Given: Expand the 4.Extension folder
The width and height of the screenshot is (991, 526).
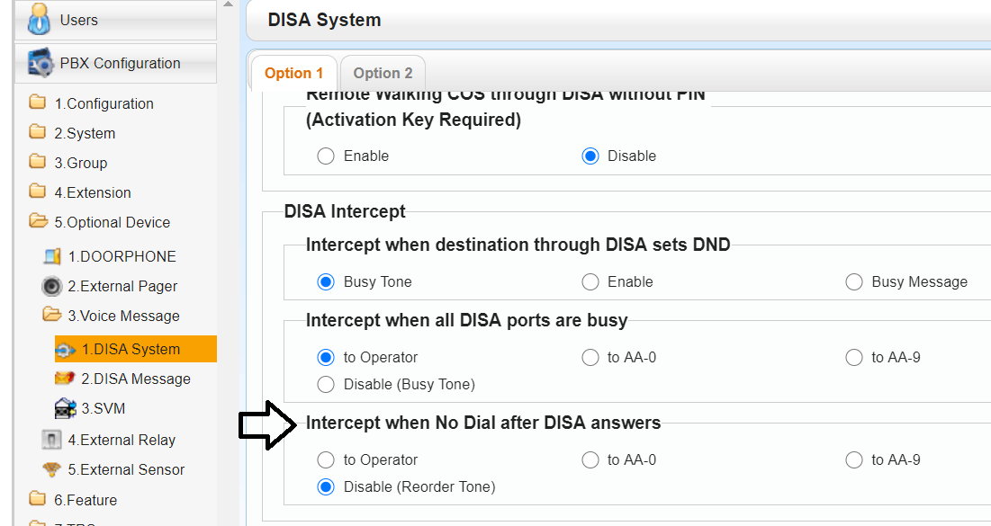Looking at the screenshot, I should tap(38, 192).
